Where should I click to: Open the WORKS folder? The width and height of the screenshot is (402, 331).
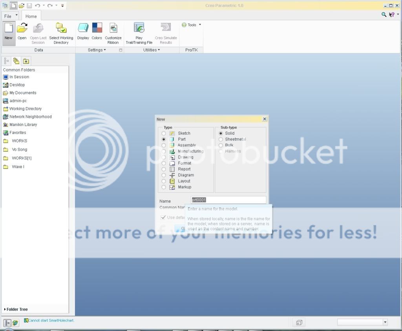tap(15, 141)
